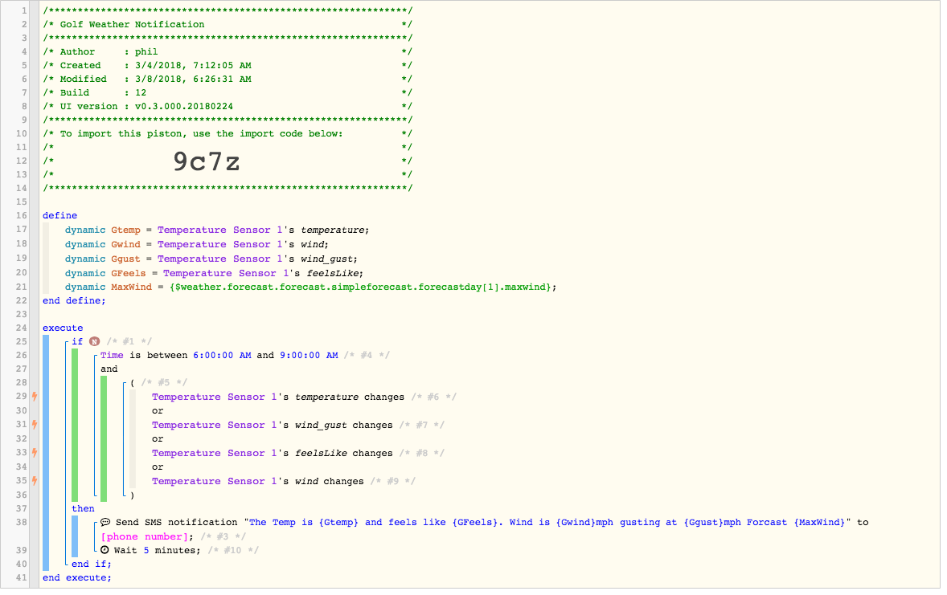Viewport: 947px width, 595px height.
Task: Click the Temperature Sensor 1's wind changes condition
Action: pos(258,482)
